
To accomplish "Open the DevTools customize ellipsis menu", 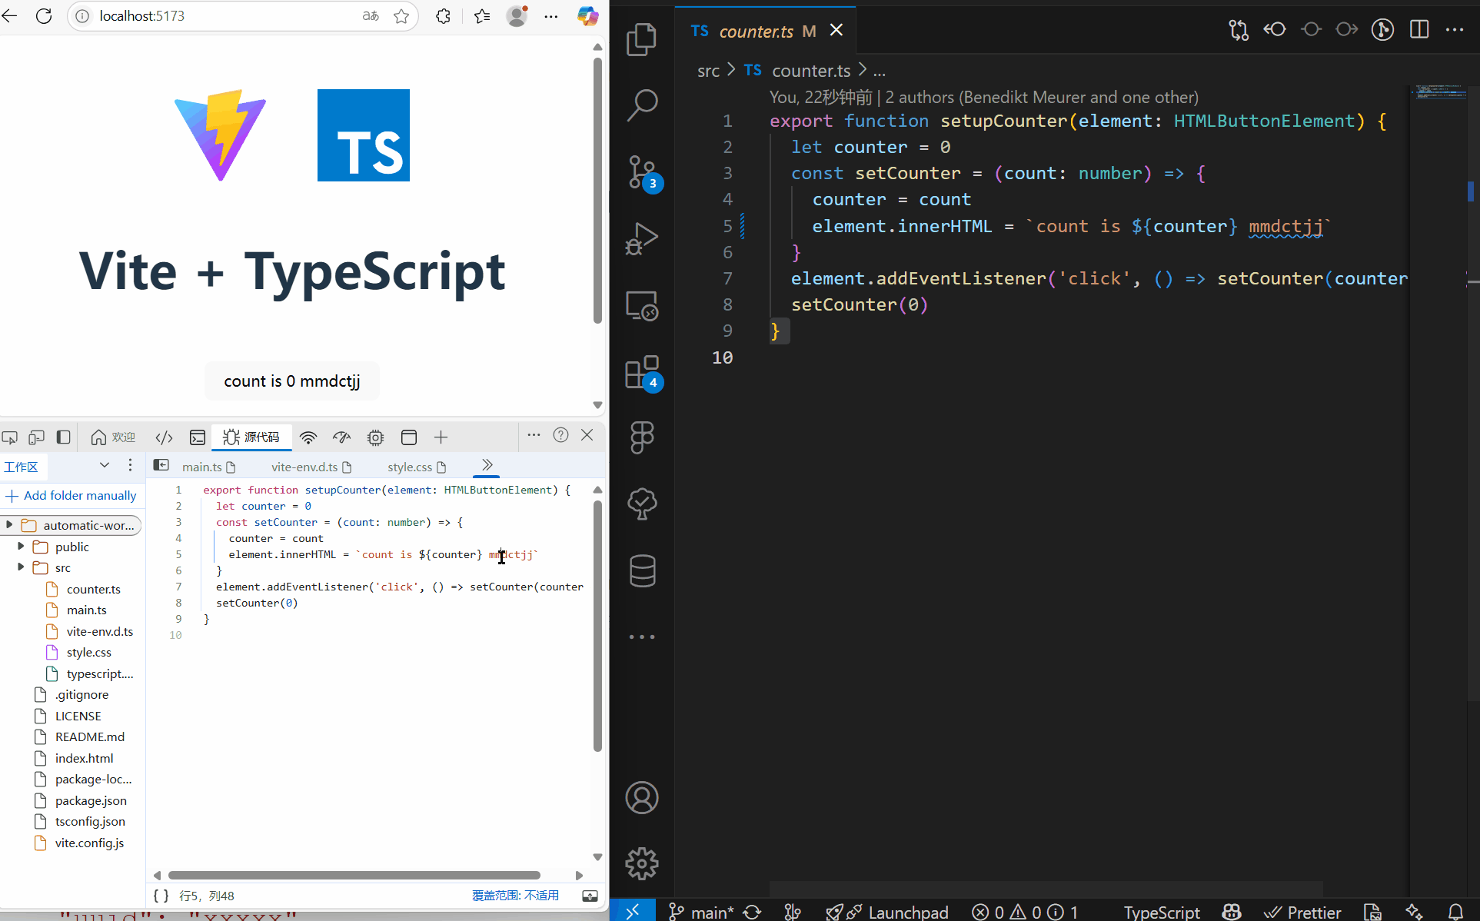I will pos(534,435).
